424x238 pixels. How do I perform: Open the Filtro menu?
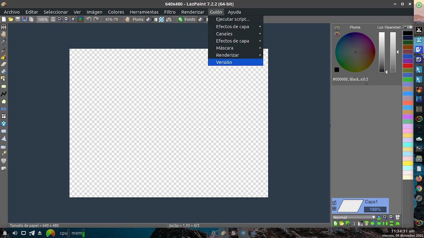coord(170,12)
